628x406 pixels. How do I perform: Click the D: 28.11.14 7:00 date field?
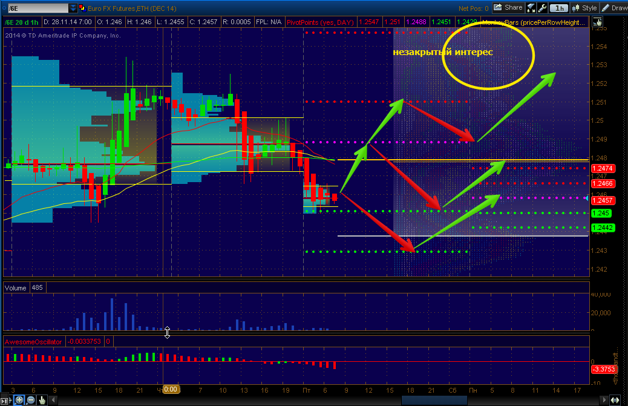68,22
